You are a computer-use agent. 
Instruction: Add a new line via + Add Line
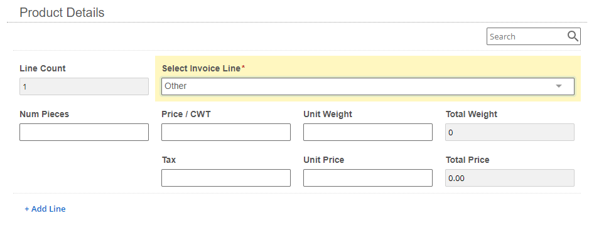click(x=45, y=209)
